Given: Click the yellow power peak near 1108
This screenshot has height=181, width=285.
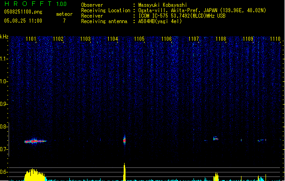Looking at the screenshot, I should tap(216, 176).
